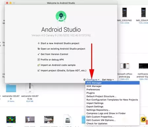
Task: Click the Android Studio logo
Action: coord(61,16)
